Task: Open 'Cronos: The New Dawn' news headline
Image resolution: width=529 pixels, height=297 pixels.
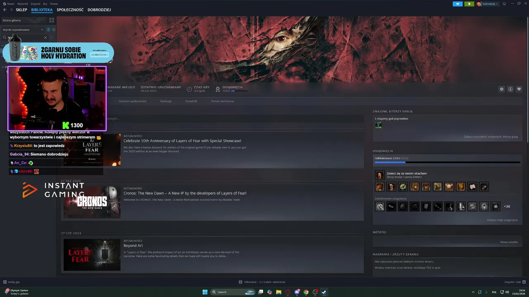Action: point(185,193)
